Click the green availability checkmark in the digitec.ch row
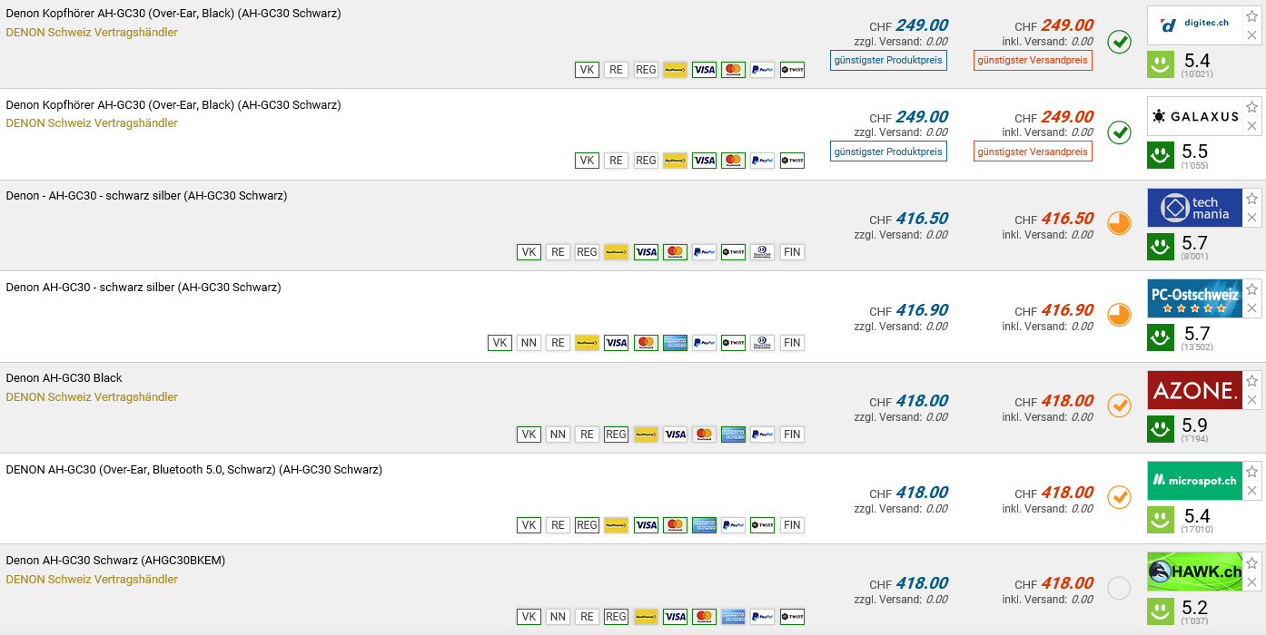Screen dimensions: 1266x635 [1119, 42]
